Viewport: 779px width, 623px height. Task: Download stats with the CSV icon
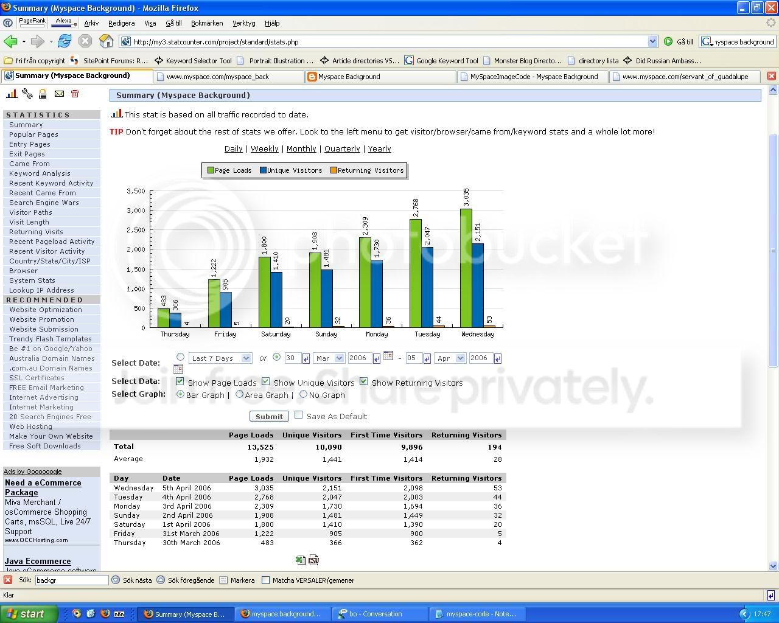coord(314,560)
